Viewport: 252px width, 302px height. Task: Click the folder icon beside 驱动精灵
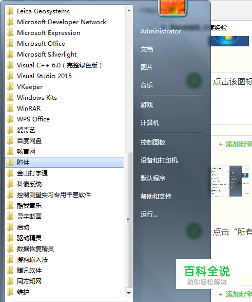click(10, 238)
